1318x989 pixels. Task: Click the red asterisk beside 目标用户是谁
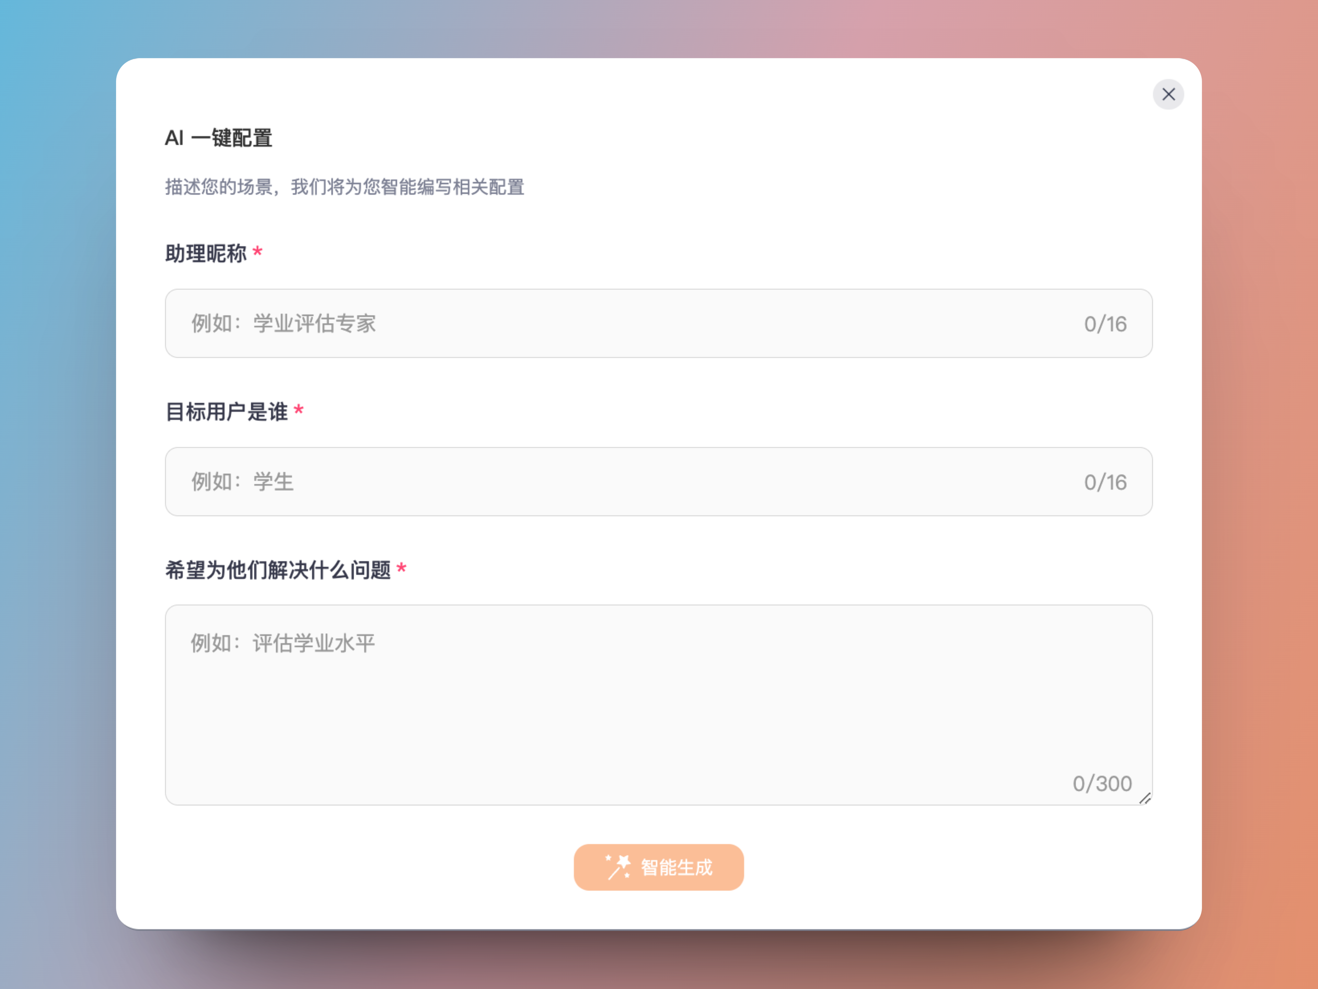point(299,410)
